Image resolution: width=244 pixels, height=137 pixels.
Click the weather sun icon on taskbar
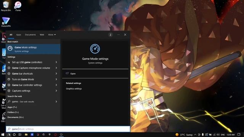(177, 135)
